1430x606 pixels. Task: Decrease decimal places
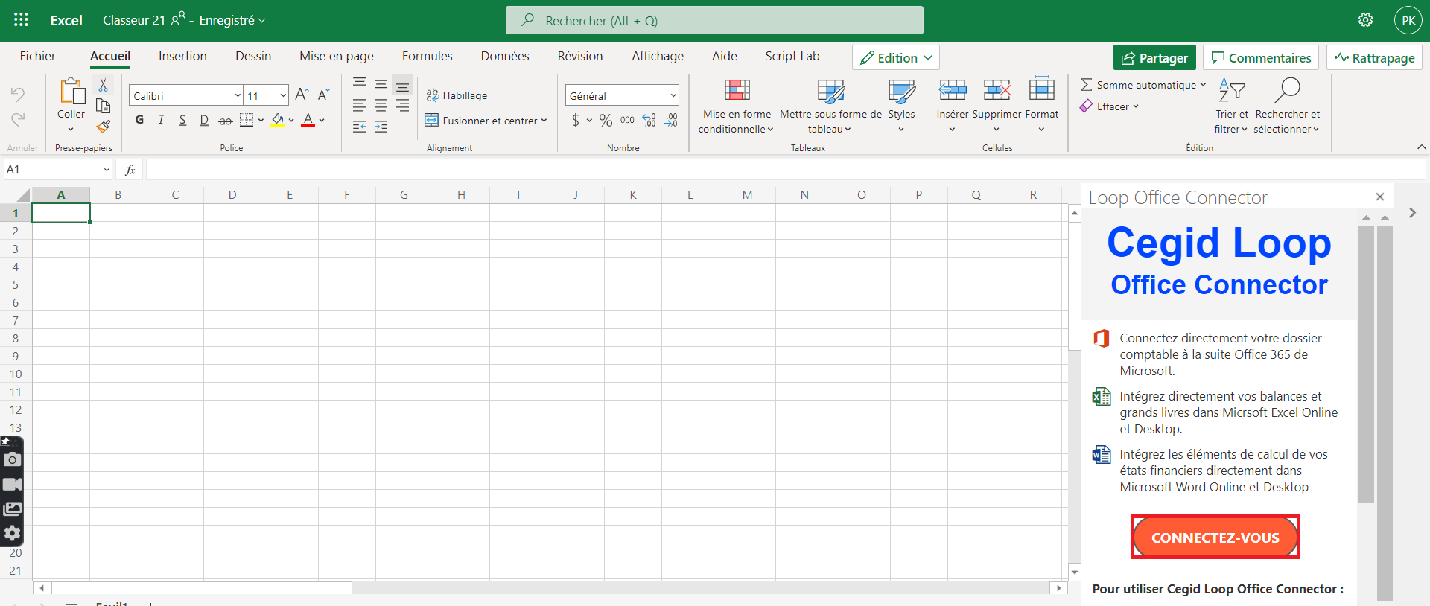pyautogui.click(x=671, y=120)
